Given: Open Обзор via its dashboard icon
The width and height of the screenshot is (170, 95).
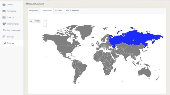Looking at the screenshot, I should 4,5.
